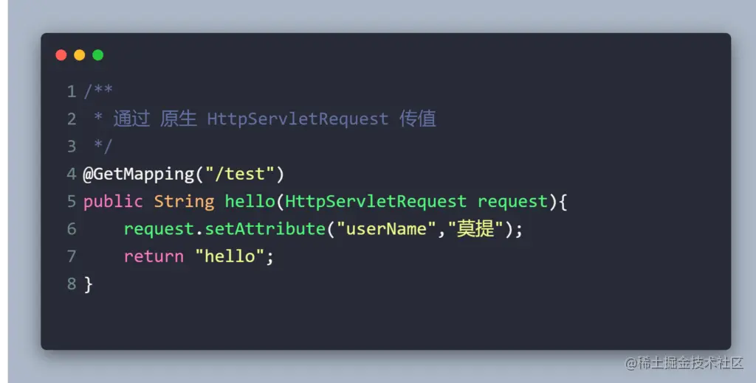Click the HttpServletRequest parameter type
The image size is (756, 383).
pos(376,202)
